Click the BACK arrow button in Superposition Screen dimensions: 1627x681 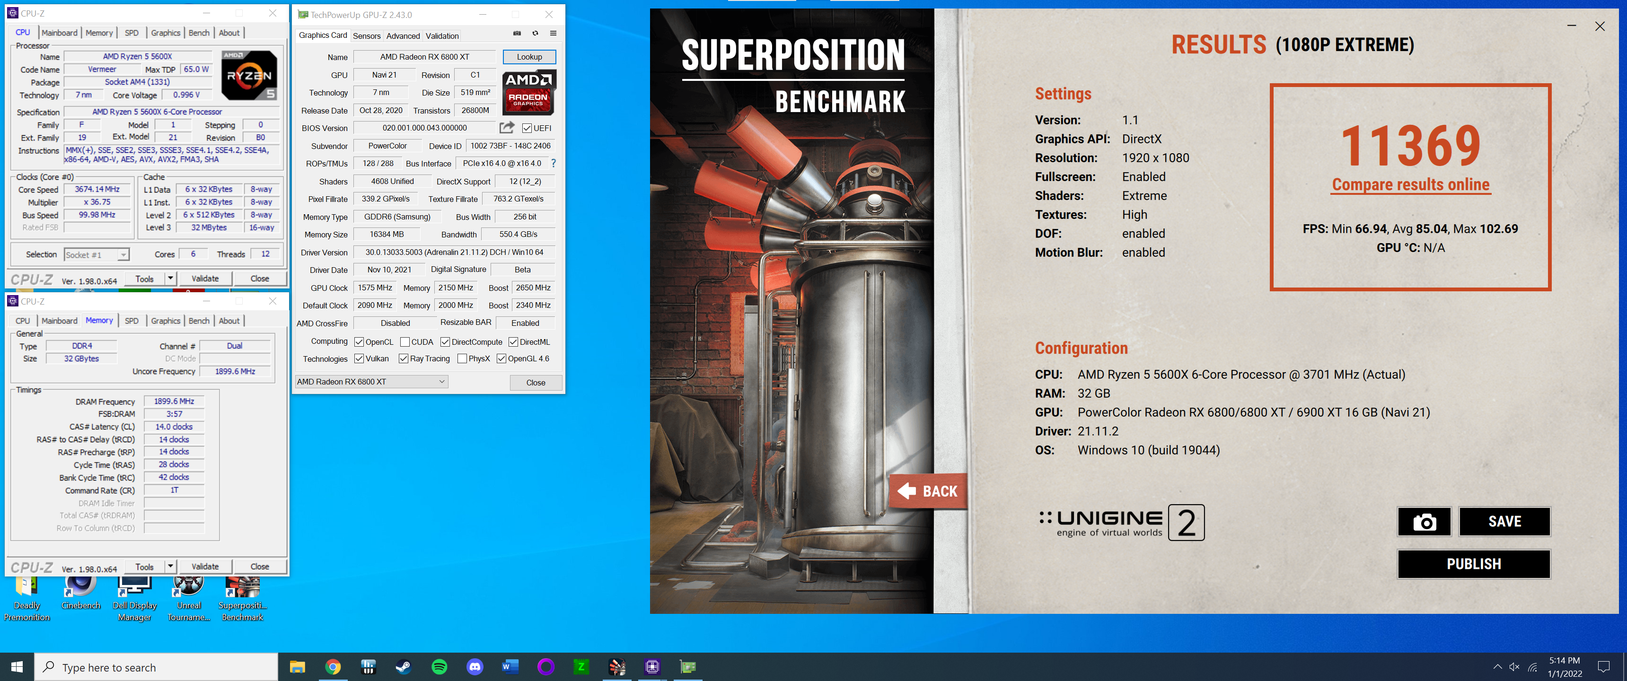click(x=928, y=491)
